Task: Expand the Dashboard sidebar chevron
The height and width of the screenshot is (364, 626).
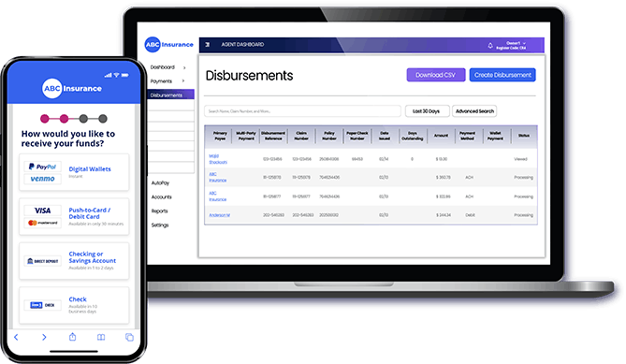Action: [x=184, y=67]
